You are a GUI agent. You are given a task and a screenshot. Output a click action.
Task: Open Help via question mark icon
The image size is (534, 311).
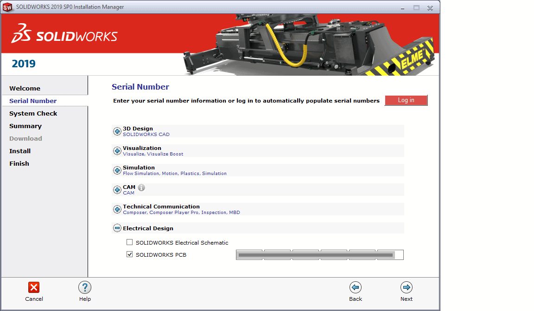click(x=85, y=287)
